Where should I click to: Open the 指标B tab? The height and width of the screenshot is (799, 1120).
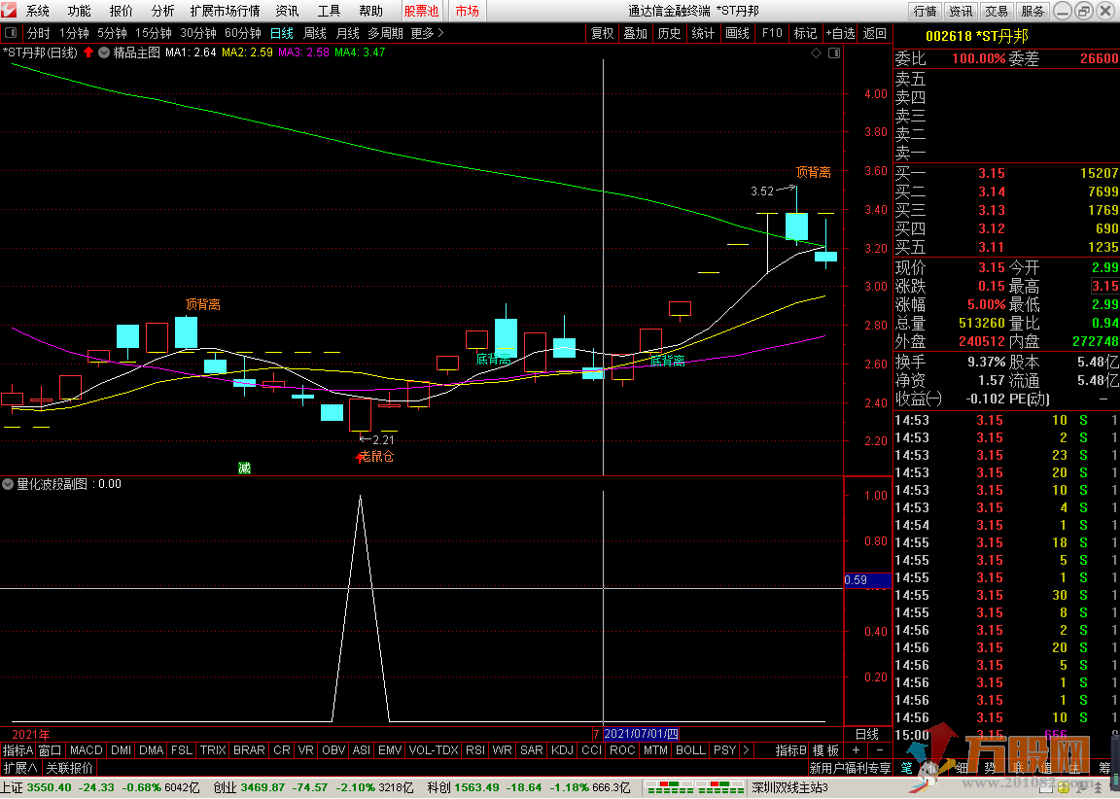(790, 749)
